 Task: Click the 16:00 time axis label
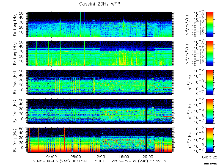(124, 157)
